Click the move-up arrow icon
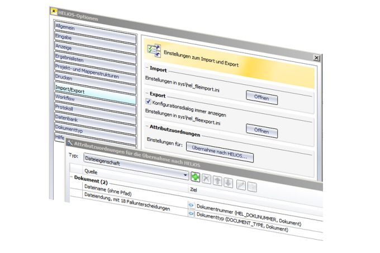The width and height of the screenshot is (380, 253). tap(217, 181)
